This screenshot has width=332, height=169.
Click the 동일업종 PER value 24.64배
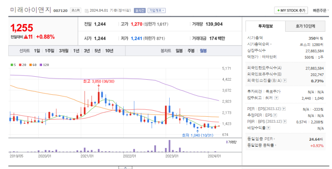[x=316, y=139]
